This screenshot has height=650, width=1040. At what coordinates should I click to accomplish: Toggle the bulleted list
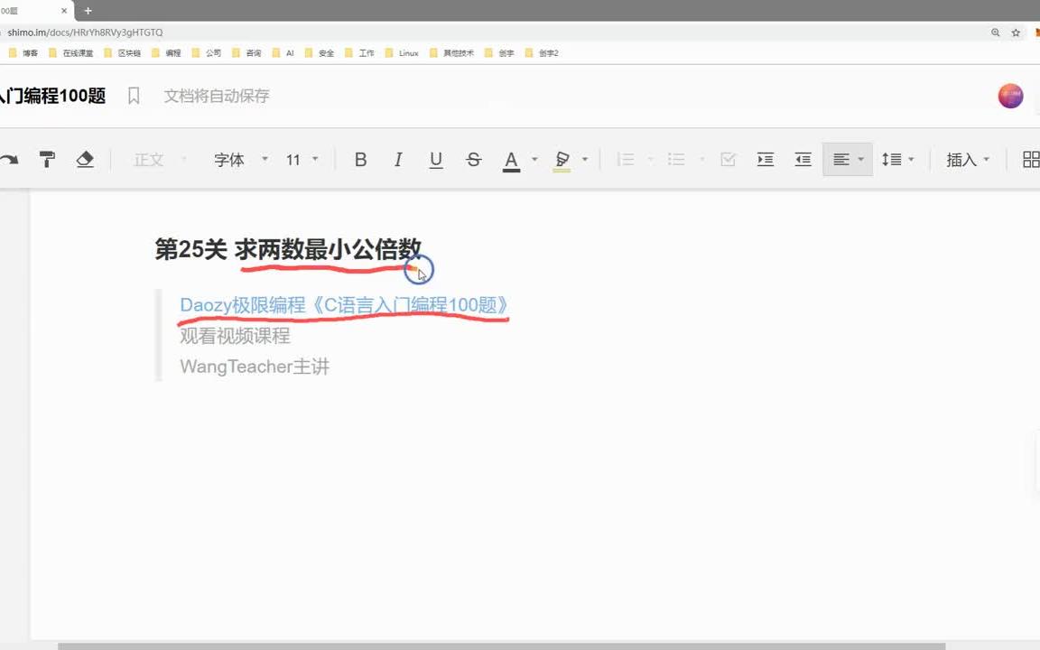[x=676, y=160]
